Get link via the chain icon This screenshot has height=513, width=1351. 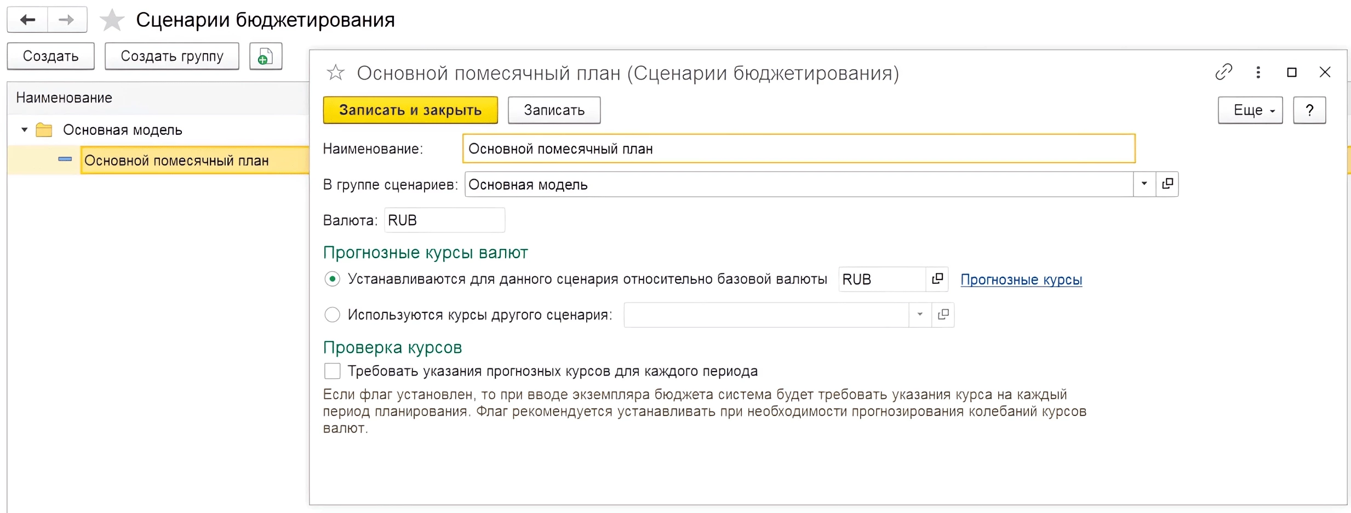point(1223,72)
